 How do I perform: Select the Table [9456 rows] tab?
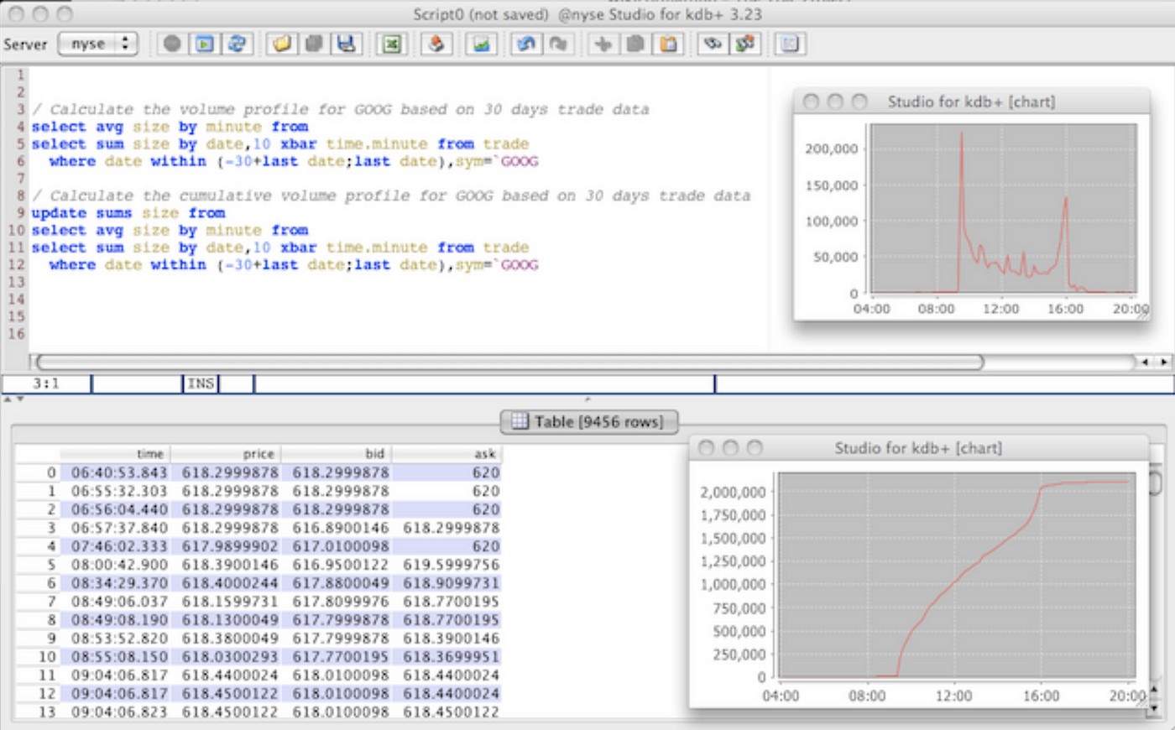click(x=588, y=421)
